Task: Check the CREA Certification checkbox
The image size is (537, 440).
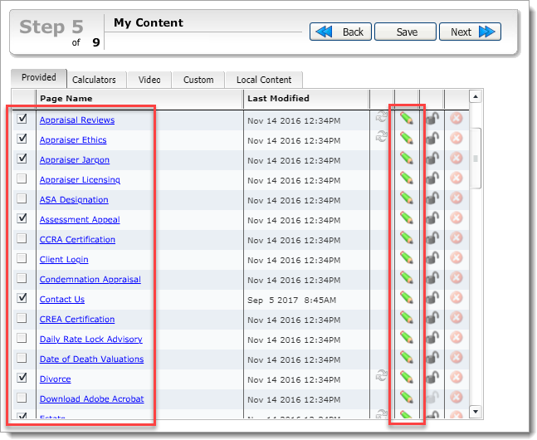Action: coord(22,318)
